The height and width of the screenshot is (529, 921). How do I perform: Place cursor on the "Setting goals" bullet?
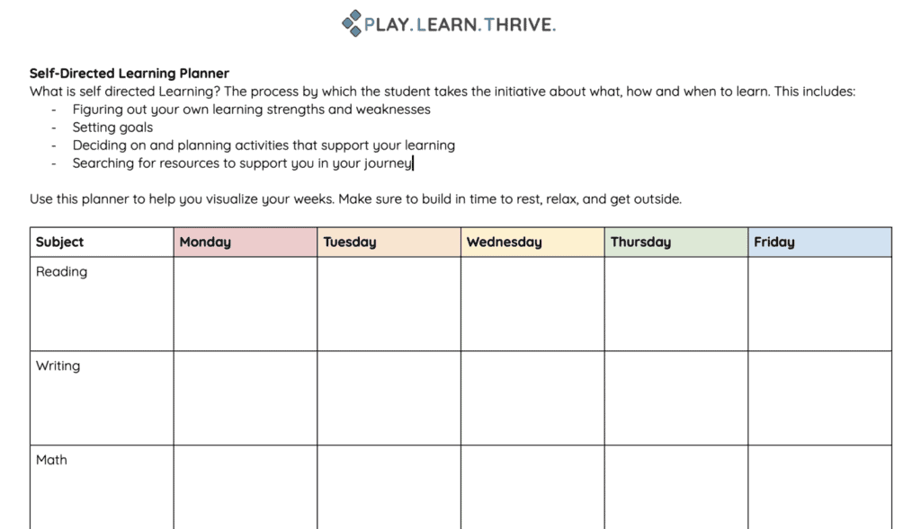point(112,128)
